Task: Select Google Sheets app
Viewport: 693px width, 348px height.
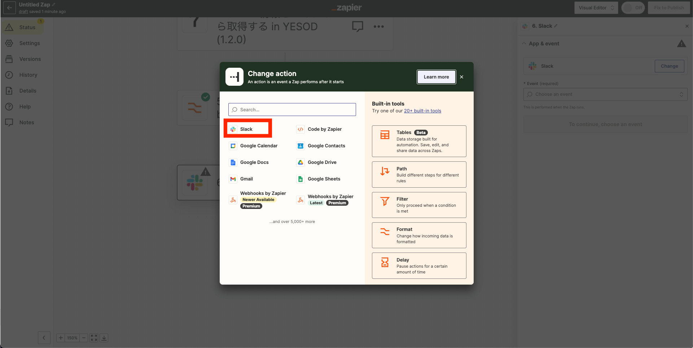Action: [318, 179]
